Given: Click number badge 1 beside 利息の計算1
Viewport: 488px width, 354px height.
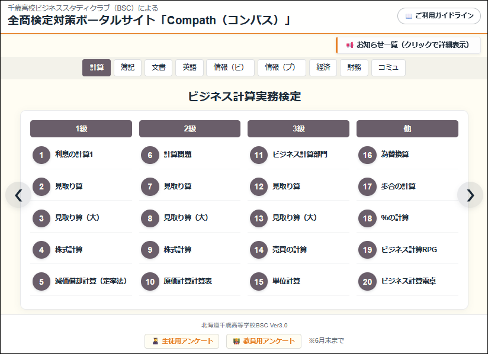Looking at the screenshot, I should coord(41,155).
